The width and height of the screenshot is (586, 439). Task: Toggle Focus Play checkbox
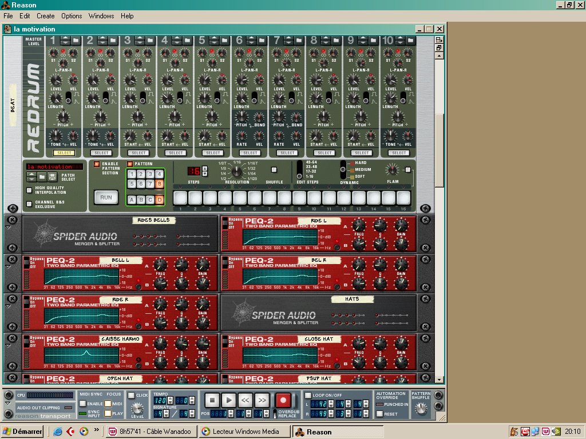click(x=108, y=413)
